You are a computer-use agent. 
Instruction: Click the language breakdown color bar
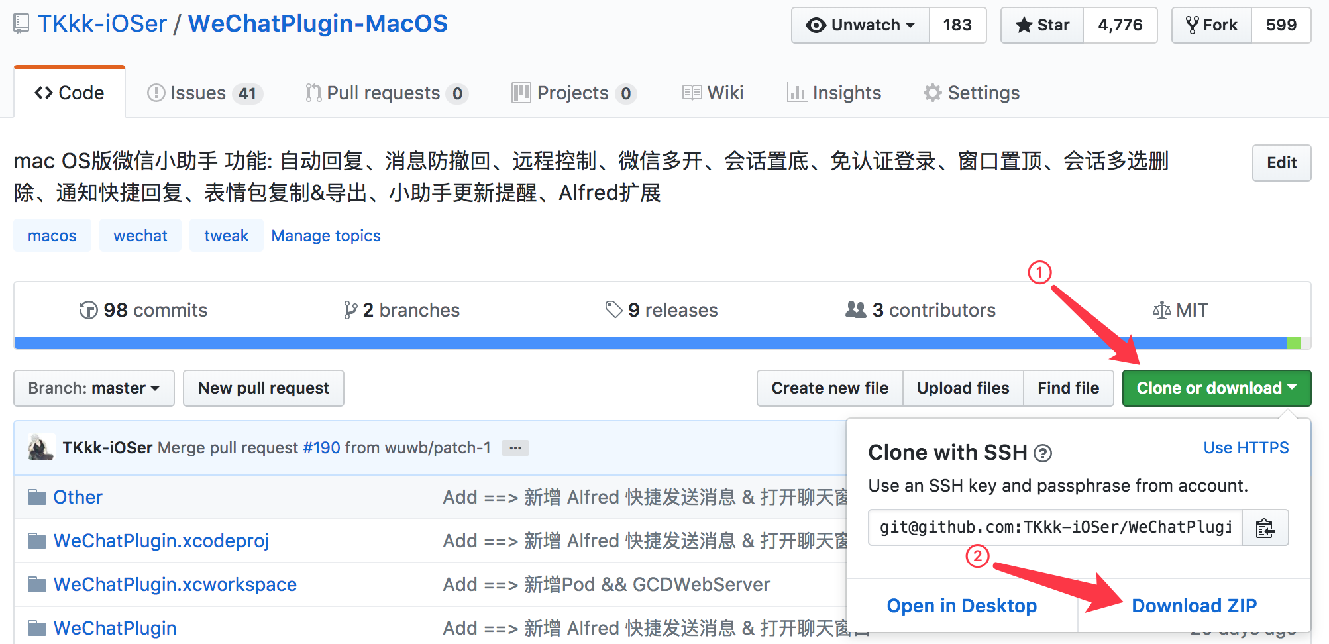point(663,343)
